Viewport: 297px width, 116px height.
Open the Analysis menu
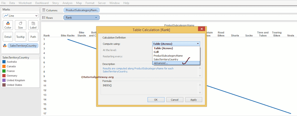pyautogui.click(x=67, y=3)
